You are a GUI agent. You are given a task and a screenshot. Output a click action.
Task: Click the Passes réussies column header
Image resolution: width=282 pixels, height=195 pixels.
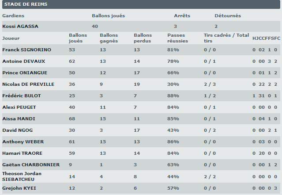click(177, 38)
